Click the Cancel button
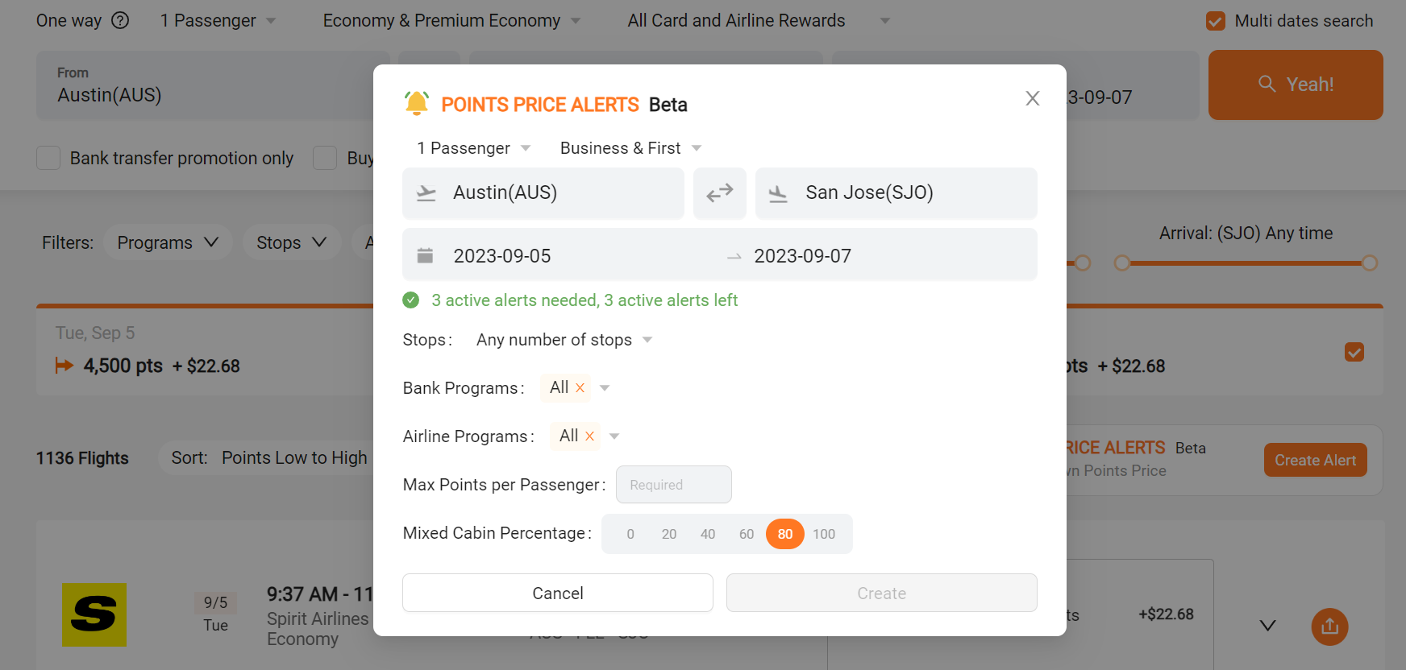 [x=557, y=593]
